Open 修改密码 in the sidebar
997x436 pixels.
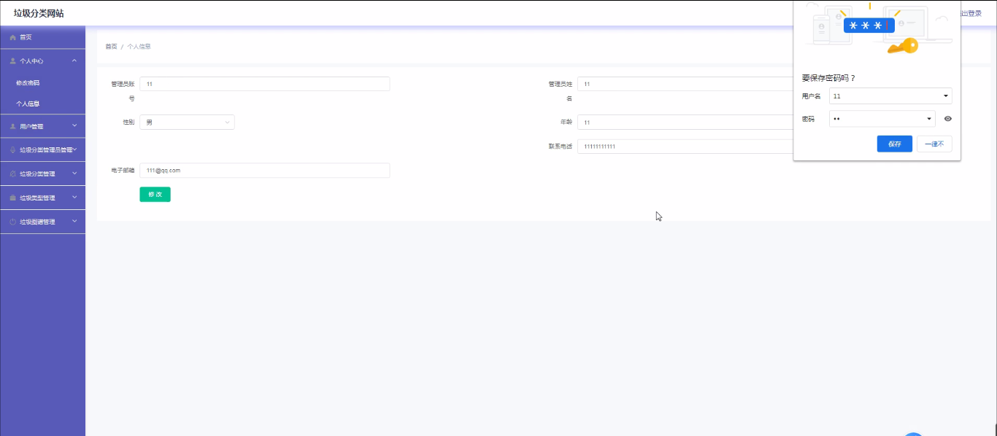tap(28, 83)
